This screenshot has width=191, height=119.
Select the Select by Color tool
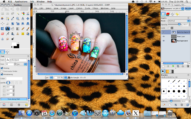[23, 13]
